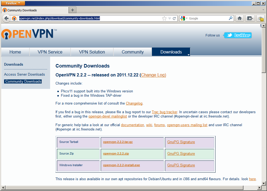Download openvpn-2.2.2-install.exe
267x191 pixels.
click(121, 165)
